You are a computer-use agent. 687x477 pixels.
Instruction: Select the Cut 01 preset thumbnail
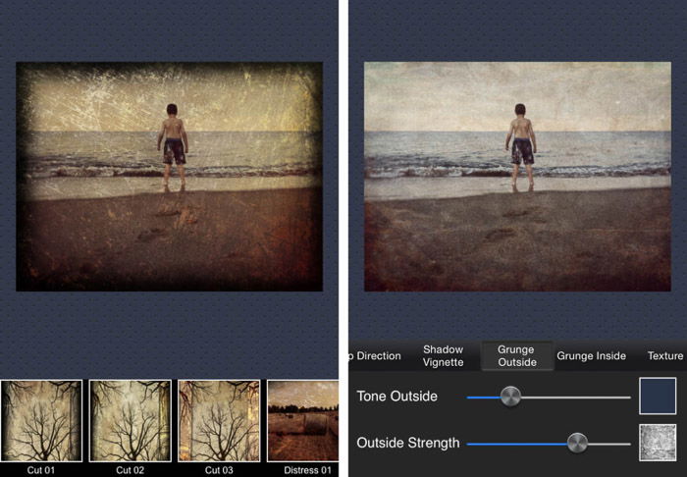[x=41, y=420]
